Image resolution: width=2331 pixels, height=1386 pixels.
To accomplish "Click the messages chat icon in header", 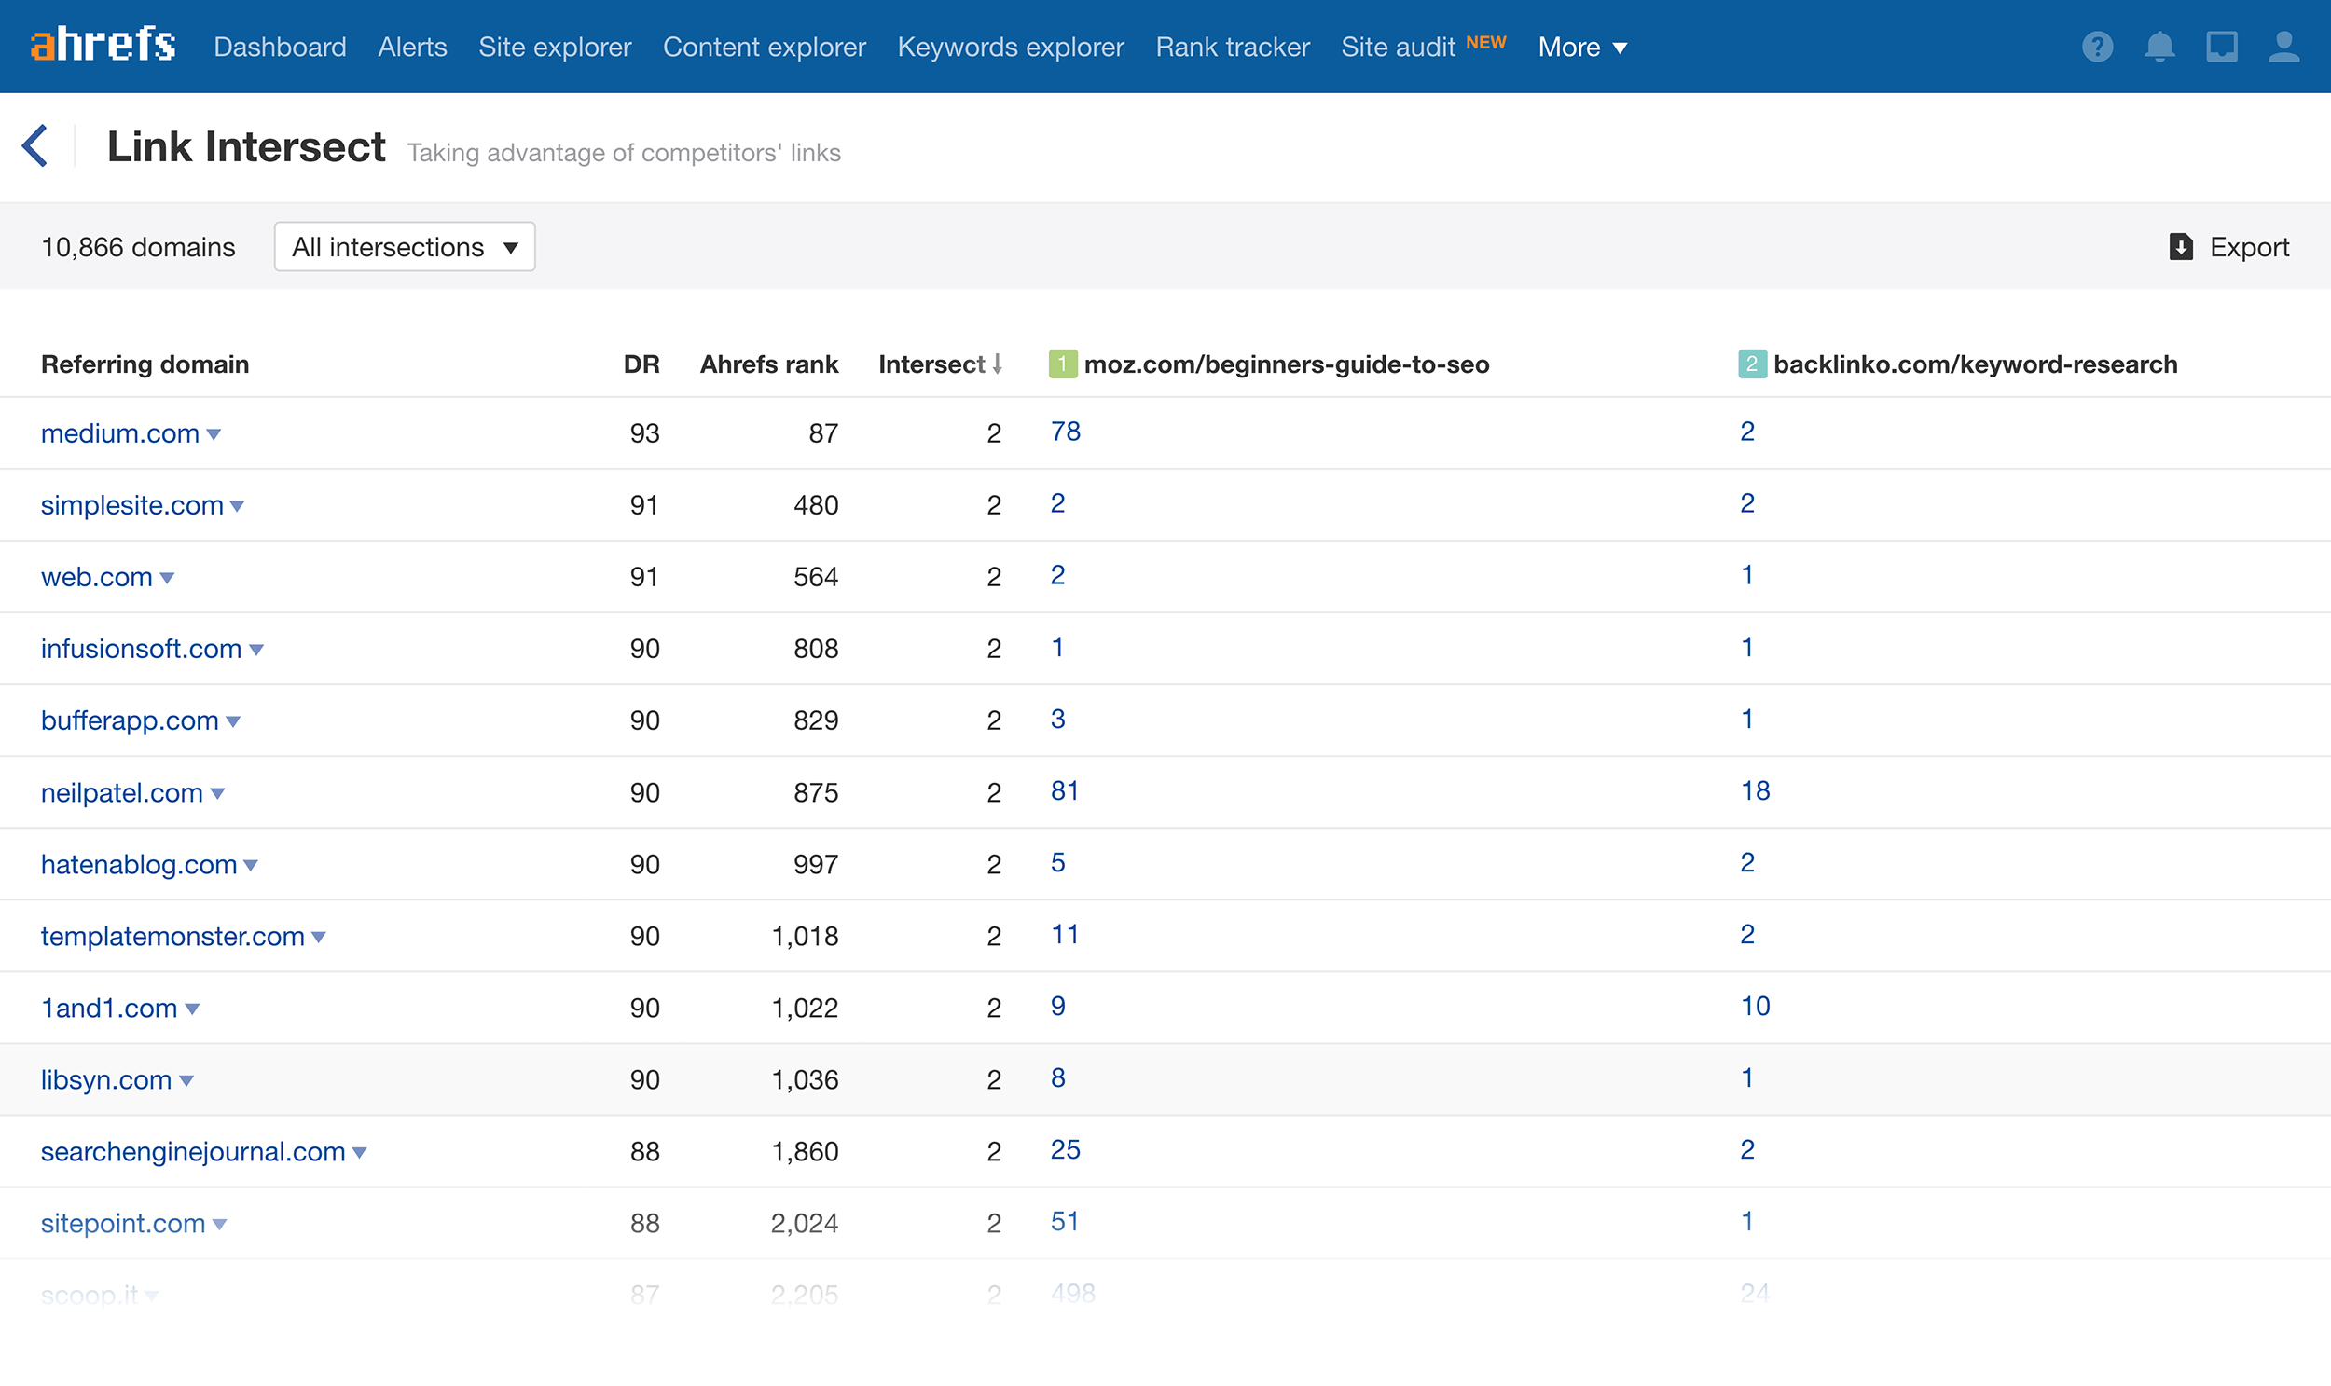I will click(x=2222, y=47).
